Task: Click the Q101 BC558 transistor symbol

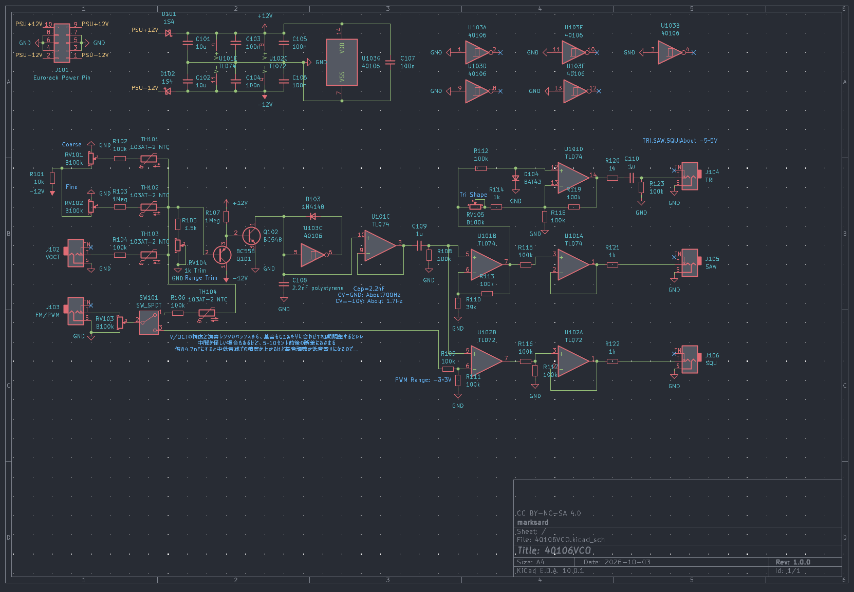Action: click(x=222, y=255)
